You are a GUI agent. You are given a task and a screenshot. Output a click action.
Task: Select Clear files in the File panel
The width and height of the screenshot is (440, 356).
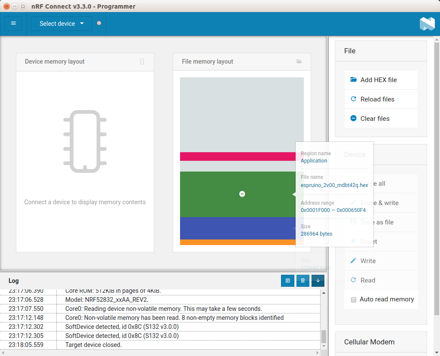pos(374,118)
